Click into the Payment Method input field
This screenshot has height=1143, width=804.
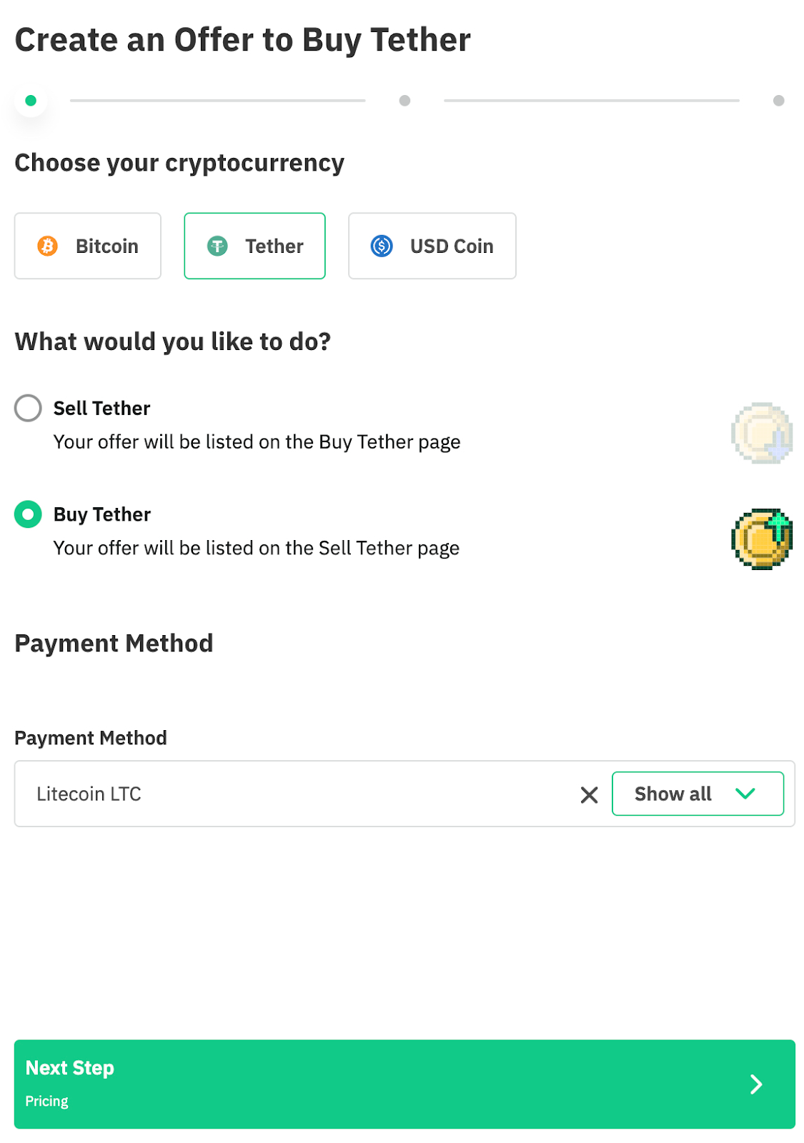[x=300, y=794]
